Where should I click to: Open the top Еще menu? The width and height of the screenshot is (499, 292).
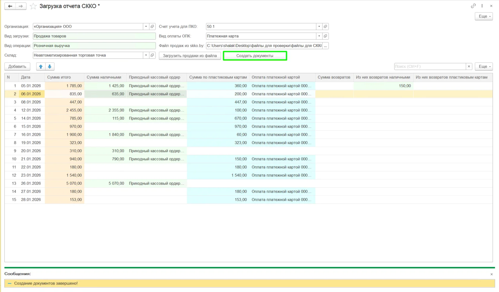(484, 16)
